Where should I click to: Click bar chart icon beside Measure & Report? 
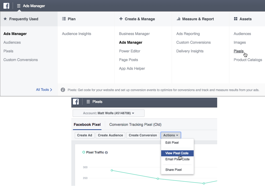[178, 19]
